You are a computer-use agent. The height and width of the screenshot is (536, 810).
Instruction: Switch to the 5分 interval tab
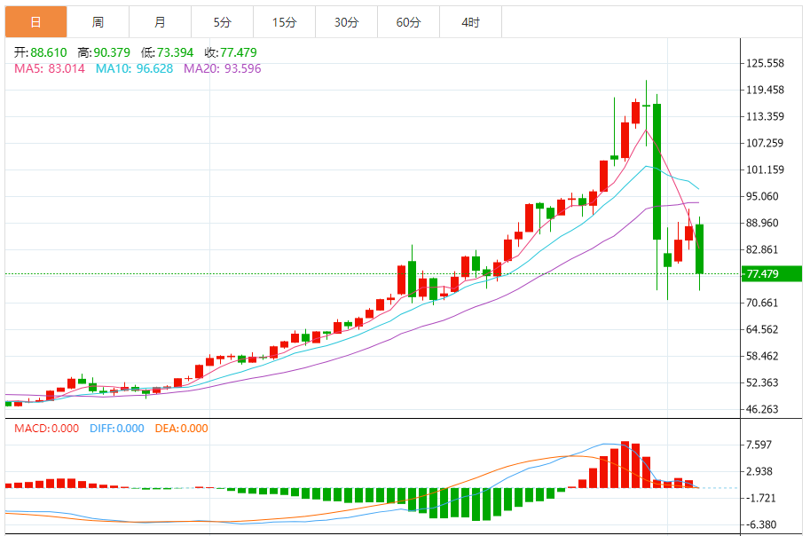(222, 22)
